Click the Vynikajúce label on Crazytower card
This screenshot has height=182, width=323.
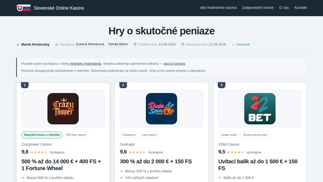point(57,152)
